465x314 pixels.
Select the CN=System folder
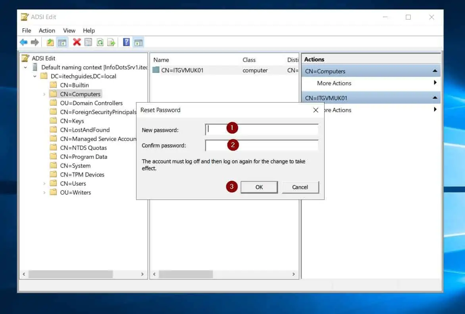pyautogui.click(x=75, y=166)
